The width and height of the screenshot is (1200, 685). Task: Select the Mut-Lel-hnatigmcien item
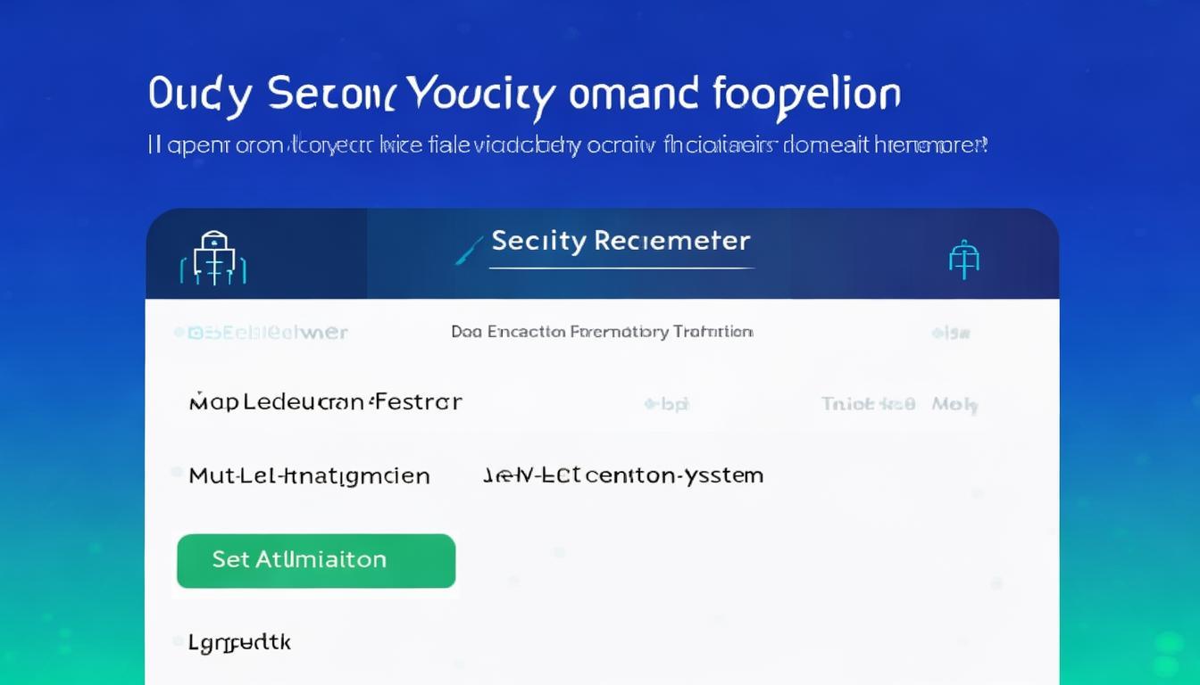309,476
